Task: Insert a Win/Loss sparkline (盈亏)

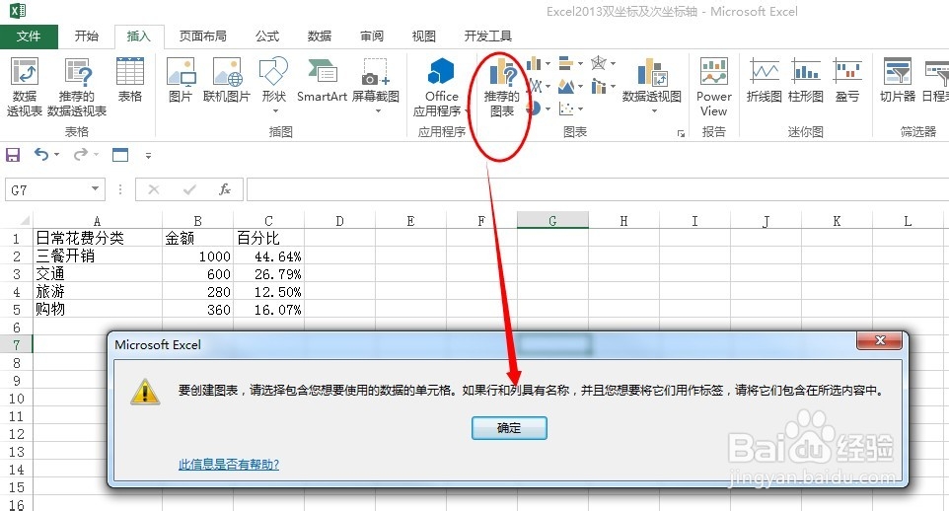Action: tap(846, 80)
